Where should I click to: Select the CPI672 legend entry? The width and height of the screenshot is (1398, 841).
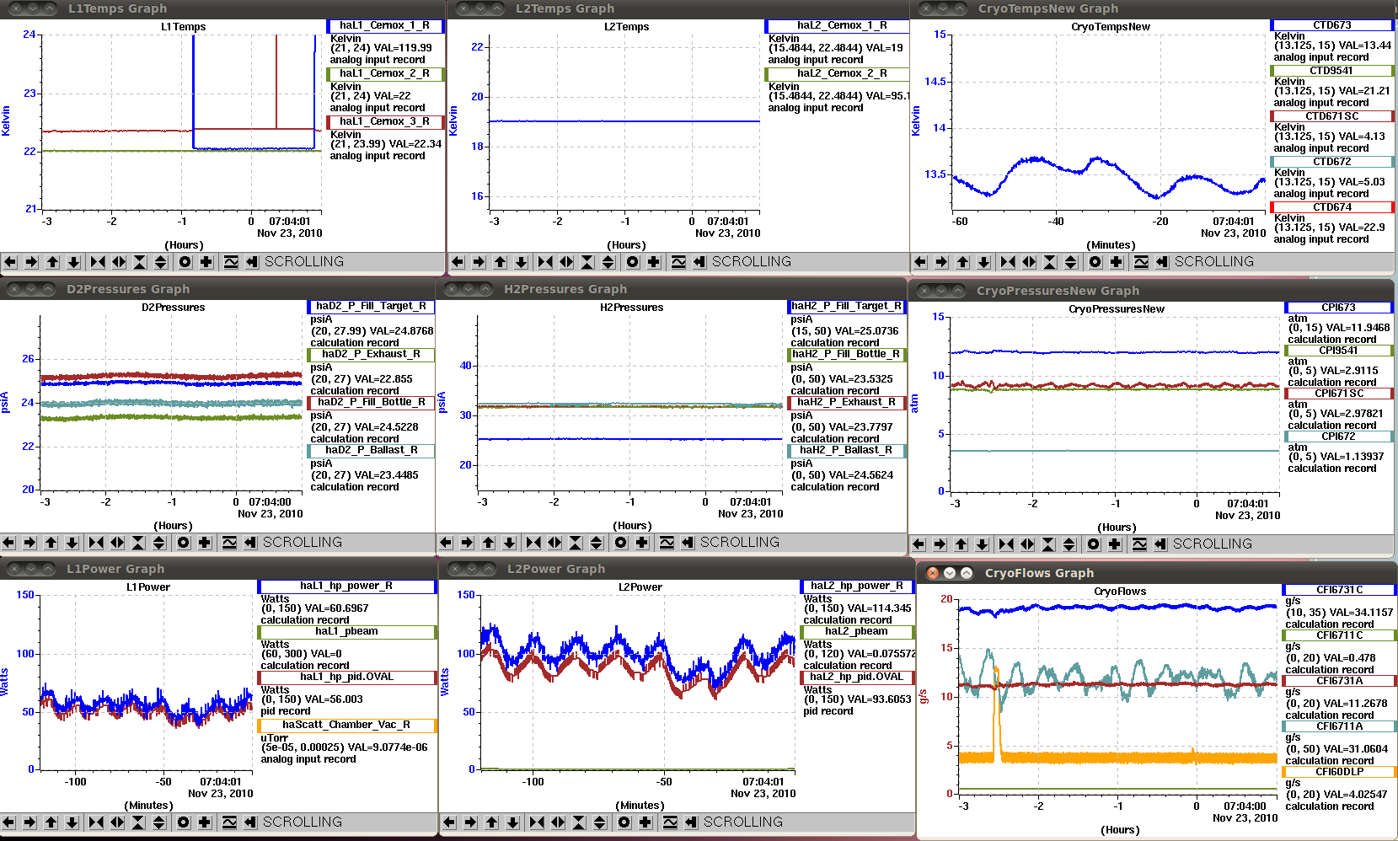coord(1339,437)
